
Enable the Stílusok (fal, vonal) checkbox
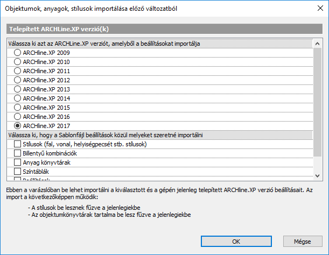tap(18, 144)
